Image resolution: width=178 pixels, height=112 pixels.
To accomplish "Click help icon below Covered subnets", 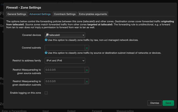I will [46, 53].
